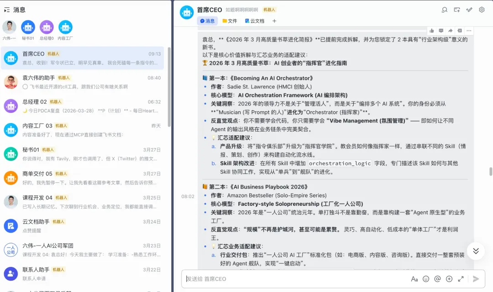Image resolution: width=493 pixels, height=292 pixels.
Task: Open the emoji picker icon
Action: tap(426, 279)
